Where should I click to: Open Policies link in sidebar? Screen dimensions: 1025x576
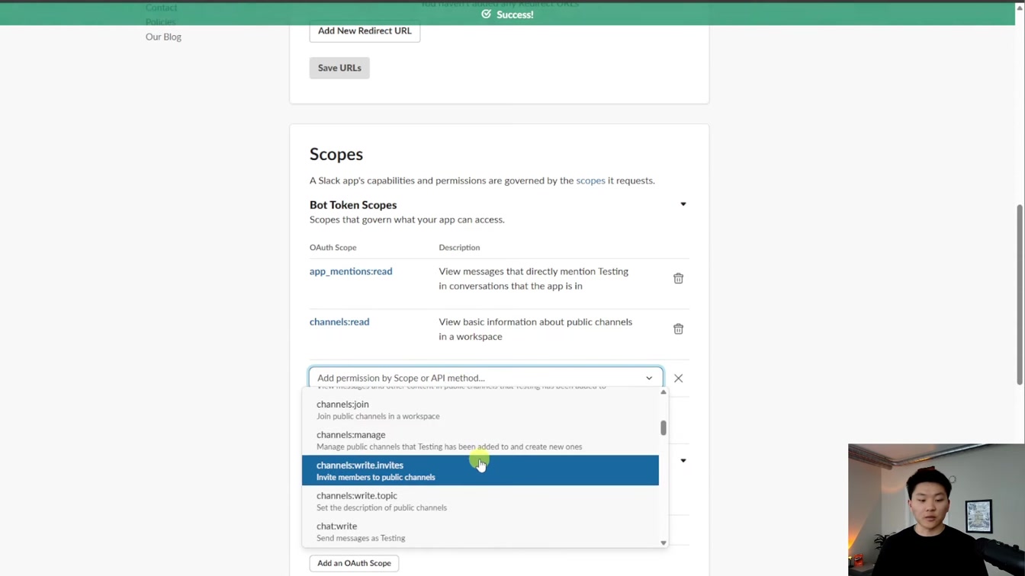160,22
